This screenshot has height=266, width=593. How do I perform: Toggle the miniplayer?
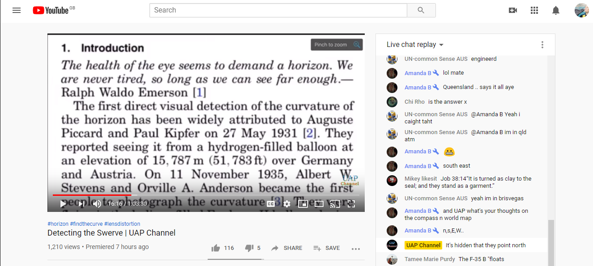[x=303, y=204]
